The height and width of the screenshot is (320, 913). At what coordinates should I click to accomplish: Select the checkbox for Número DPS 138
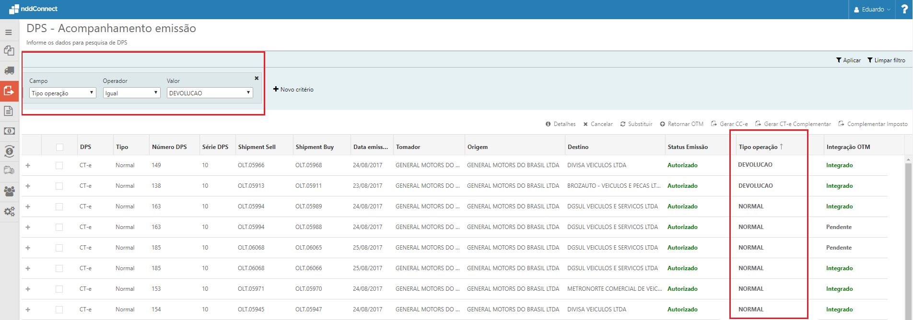point(59,186)
